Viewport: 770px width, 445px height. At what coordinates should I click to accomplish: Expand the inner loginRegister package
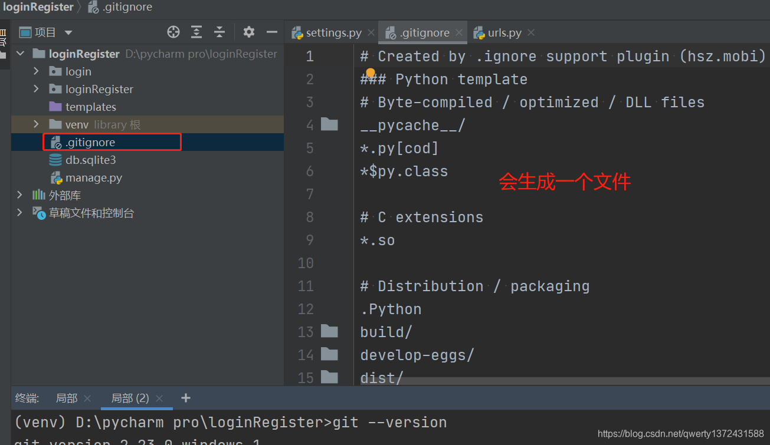[x=36, y=89]
